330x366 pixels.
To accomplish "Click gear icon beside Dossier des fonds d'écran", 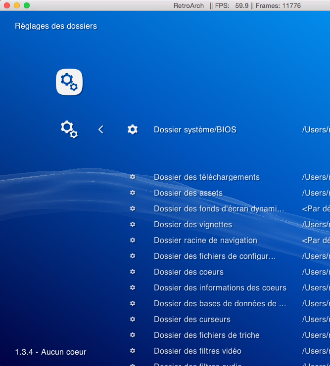I will [x=133, y=208].
